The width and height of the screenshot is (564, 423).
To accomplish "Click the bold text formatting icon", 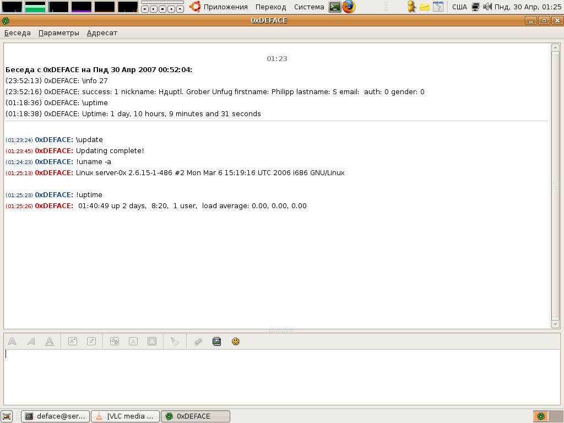I will 12,341.
